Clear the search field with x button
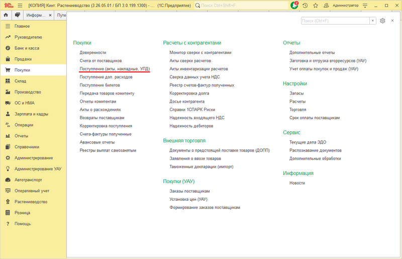402x259 pixels. [373, 21]
